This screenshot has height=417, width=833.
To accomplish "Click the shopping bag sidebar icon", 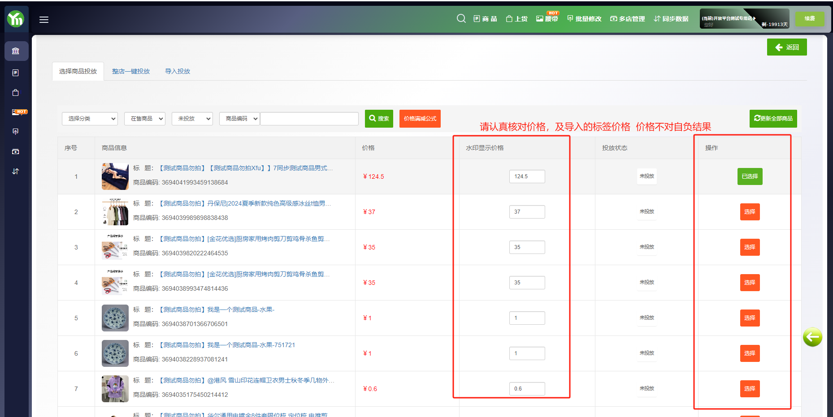I will pos(16,92).
